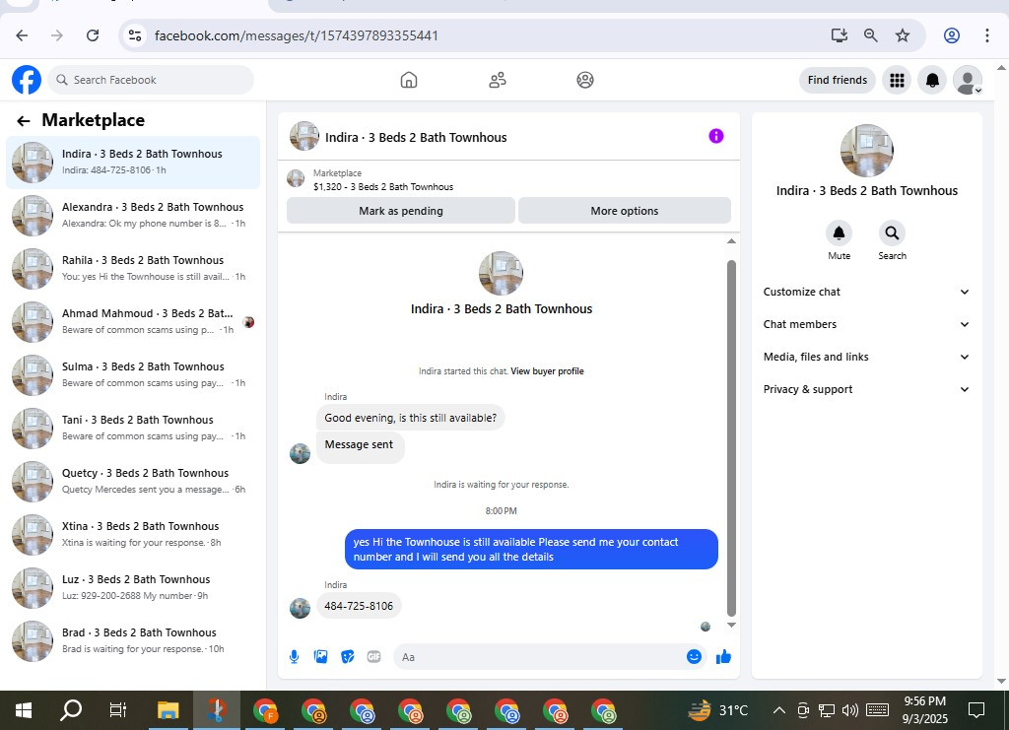Search in conversation magnifier icon
Screen dimensions: 1009x730
pyautogui.click(x=892, y=232)
